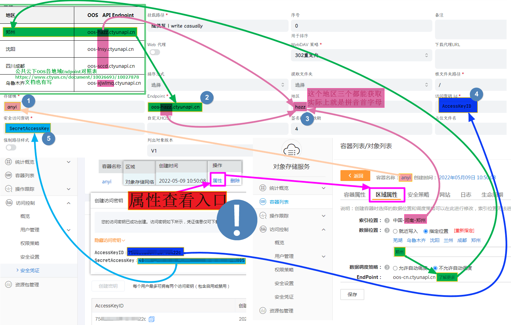
Task: Switch to the 容器属性 tab
Action: (x=354, y=195)
